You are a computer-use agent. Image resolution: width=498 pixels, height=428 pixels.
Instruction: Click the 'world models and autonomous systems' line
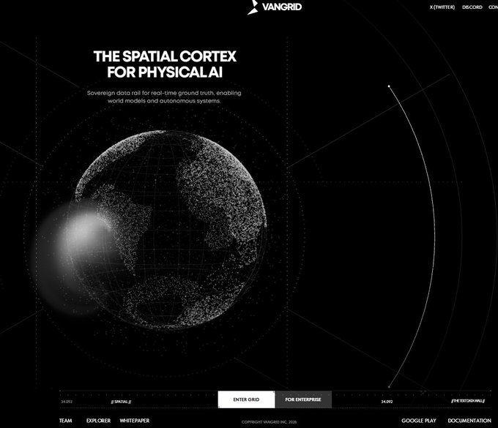click(164, 101)
